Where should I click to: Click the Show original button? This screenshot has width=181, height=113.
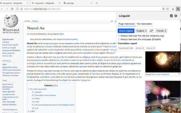tap(126, 31)
